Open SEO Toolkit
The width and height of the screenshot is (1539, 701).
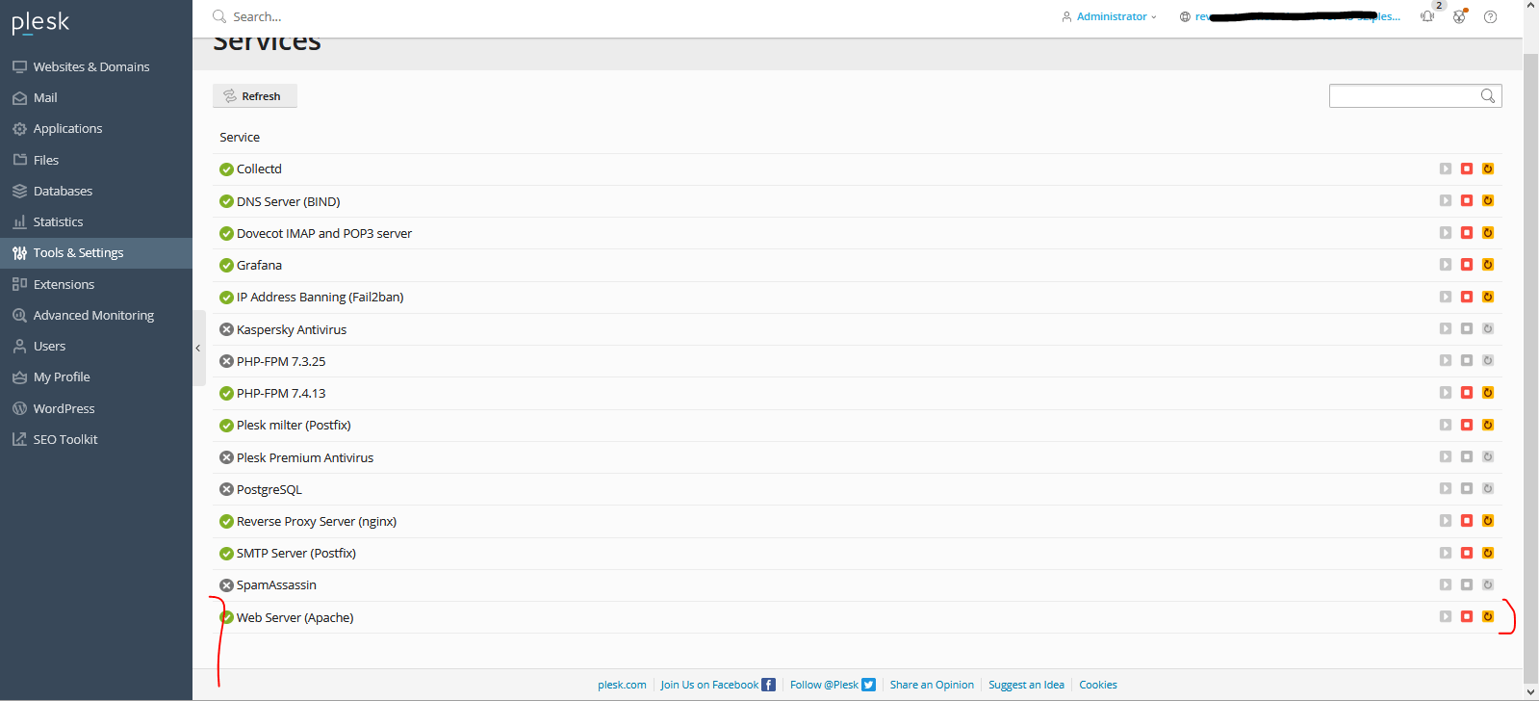click(x=96, y=439)
